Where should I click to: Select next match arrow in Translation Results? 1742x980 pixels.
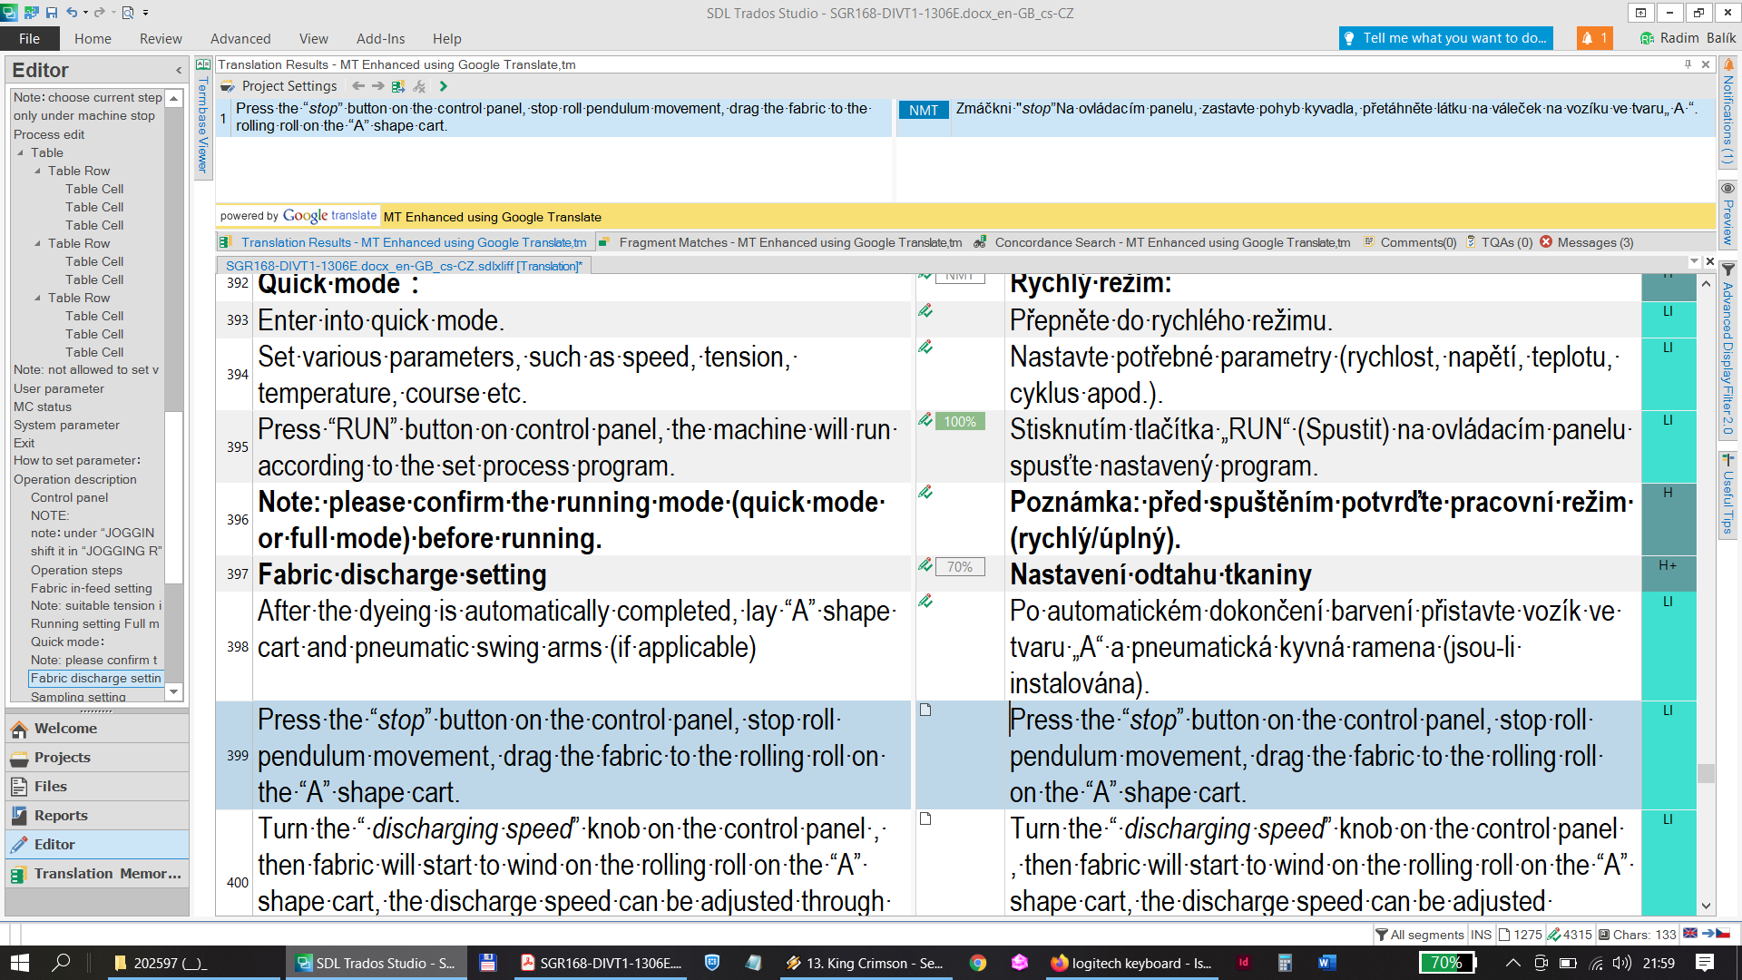click(x=378, y=86)
